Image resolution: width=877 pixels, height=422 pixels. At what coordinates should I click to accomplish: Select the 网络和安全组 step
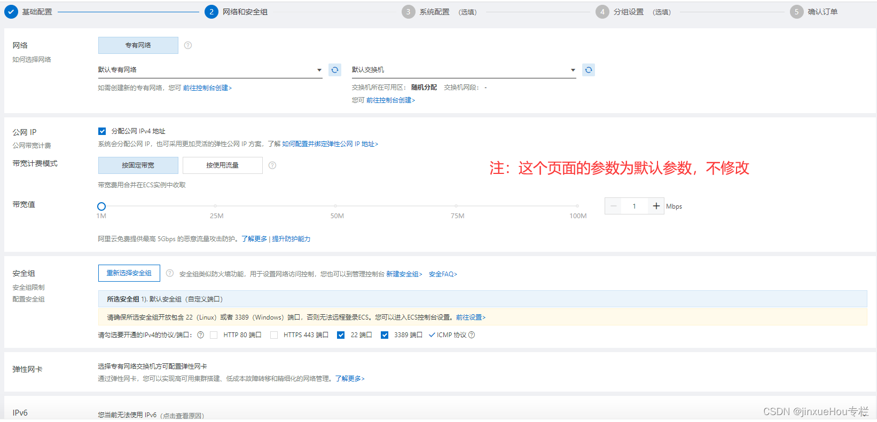click(x=245, y=12)
